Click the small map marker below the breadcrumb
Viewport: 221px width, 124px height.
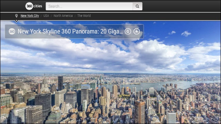coord(16,21)
